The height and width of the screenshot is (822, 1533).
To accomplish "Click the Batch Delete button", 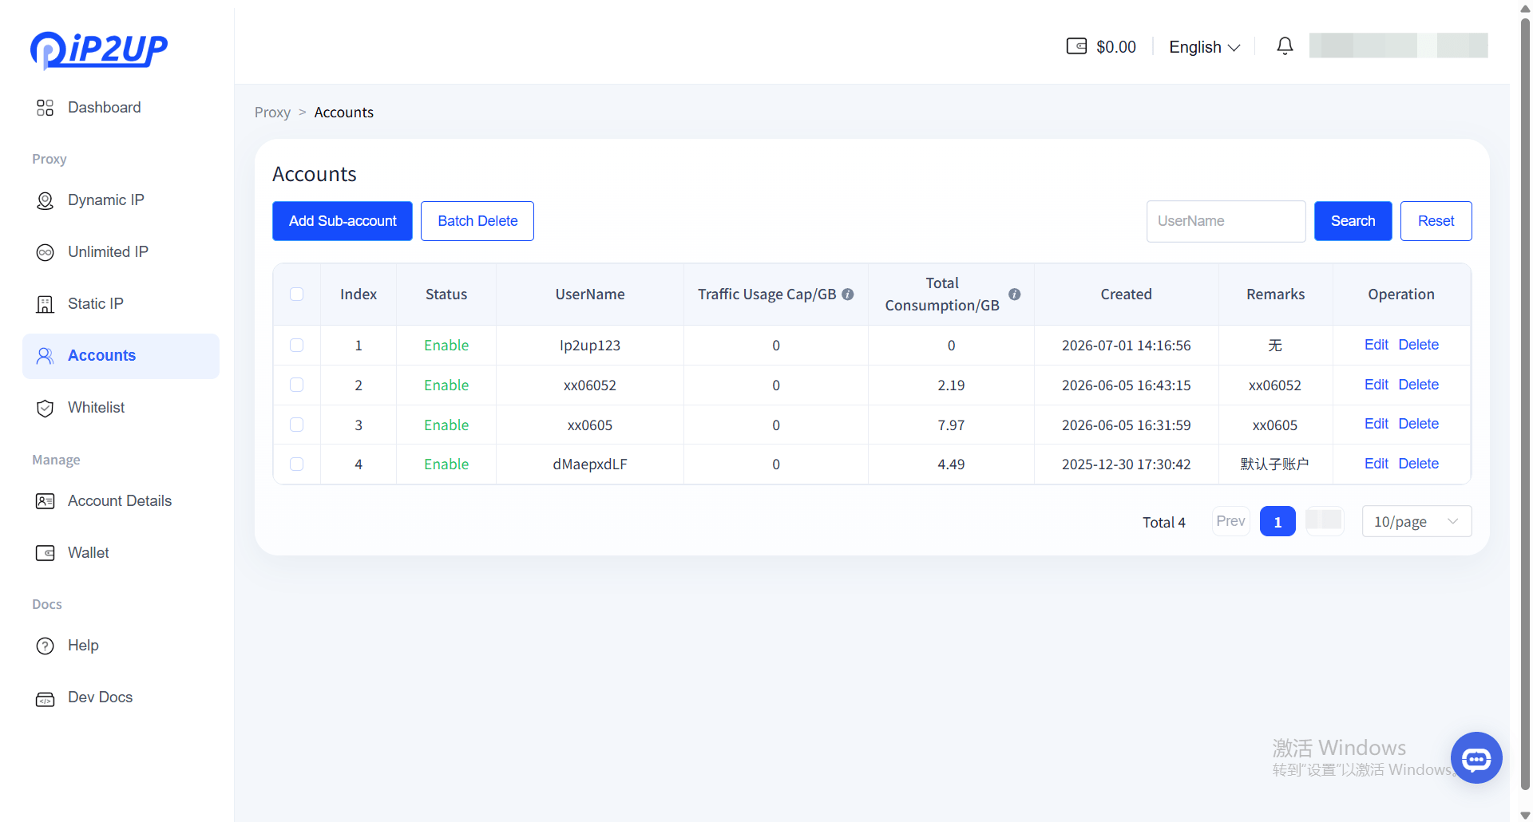I will point(477,221).
